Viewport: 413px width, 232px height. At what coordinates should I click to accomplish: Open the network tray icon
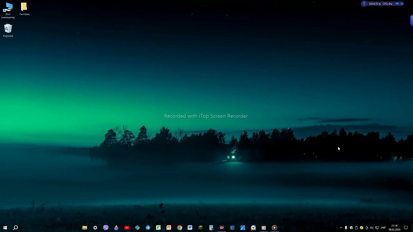[377, 228]
